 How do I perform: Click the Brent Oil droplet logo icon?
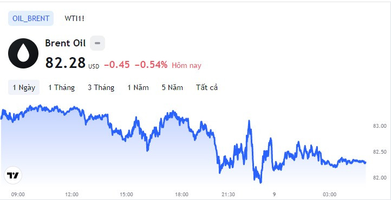[x=23, y=53]
